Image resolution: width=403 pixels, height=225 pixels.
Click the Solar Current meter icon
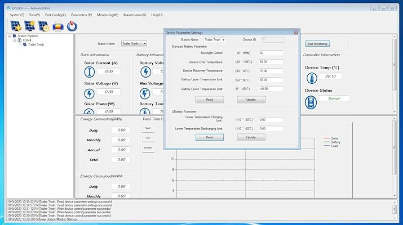tap(90, 71)
